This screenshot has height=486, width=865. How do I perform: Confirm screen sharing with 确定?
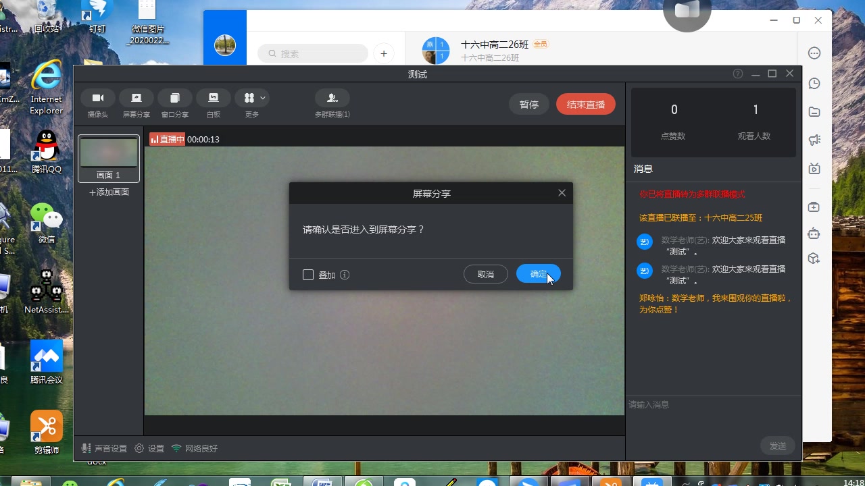(539, 274)
